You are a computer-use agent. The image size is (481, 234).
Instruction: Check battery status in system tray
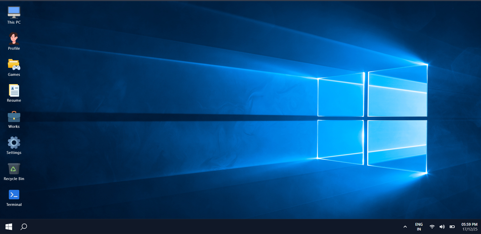[452, 227]
